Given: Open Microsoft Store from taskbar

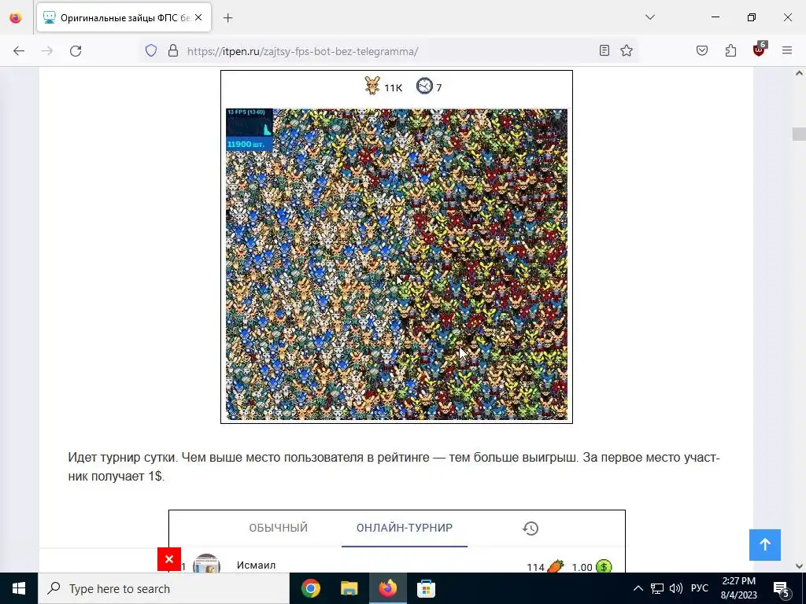Looking at the screenshot, I should (x=426, y=588).
